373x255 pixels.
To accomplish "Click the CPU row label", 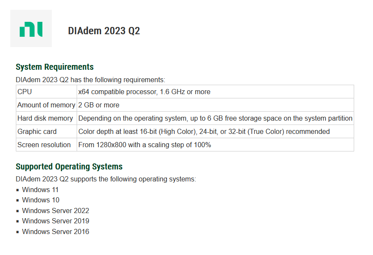I will click(x=25, y=92).
